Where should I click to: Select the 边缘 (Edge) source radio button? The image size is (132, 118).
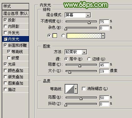point(89,59)
